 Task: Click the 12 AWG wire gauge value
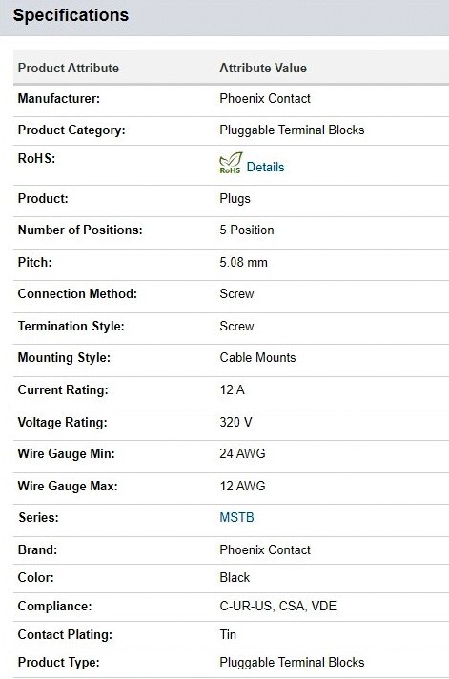pyautogui.click(x=242, y=486)
